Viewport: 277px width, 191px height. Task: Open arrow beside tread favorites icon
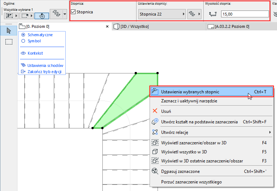[x=199, y=14]
